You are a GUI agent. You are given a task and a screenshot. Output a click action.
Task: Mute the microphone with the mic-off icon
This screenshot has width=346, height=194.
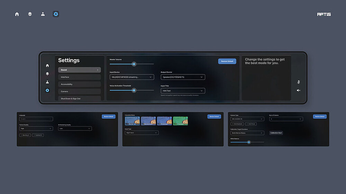[x=298, y=82]
